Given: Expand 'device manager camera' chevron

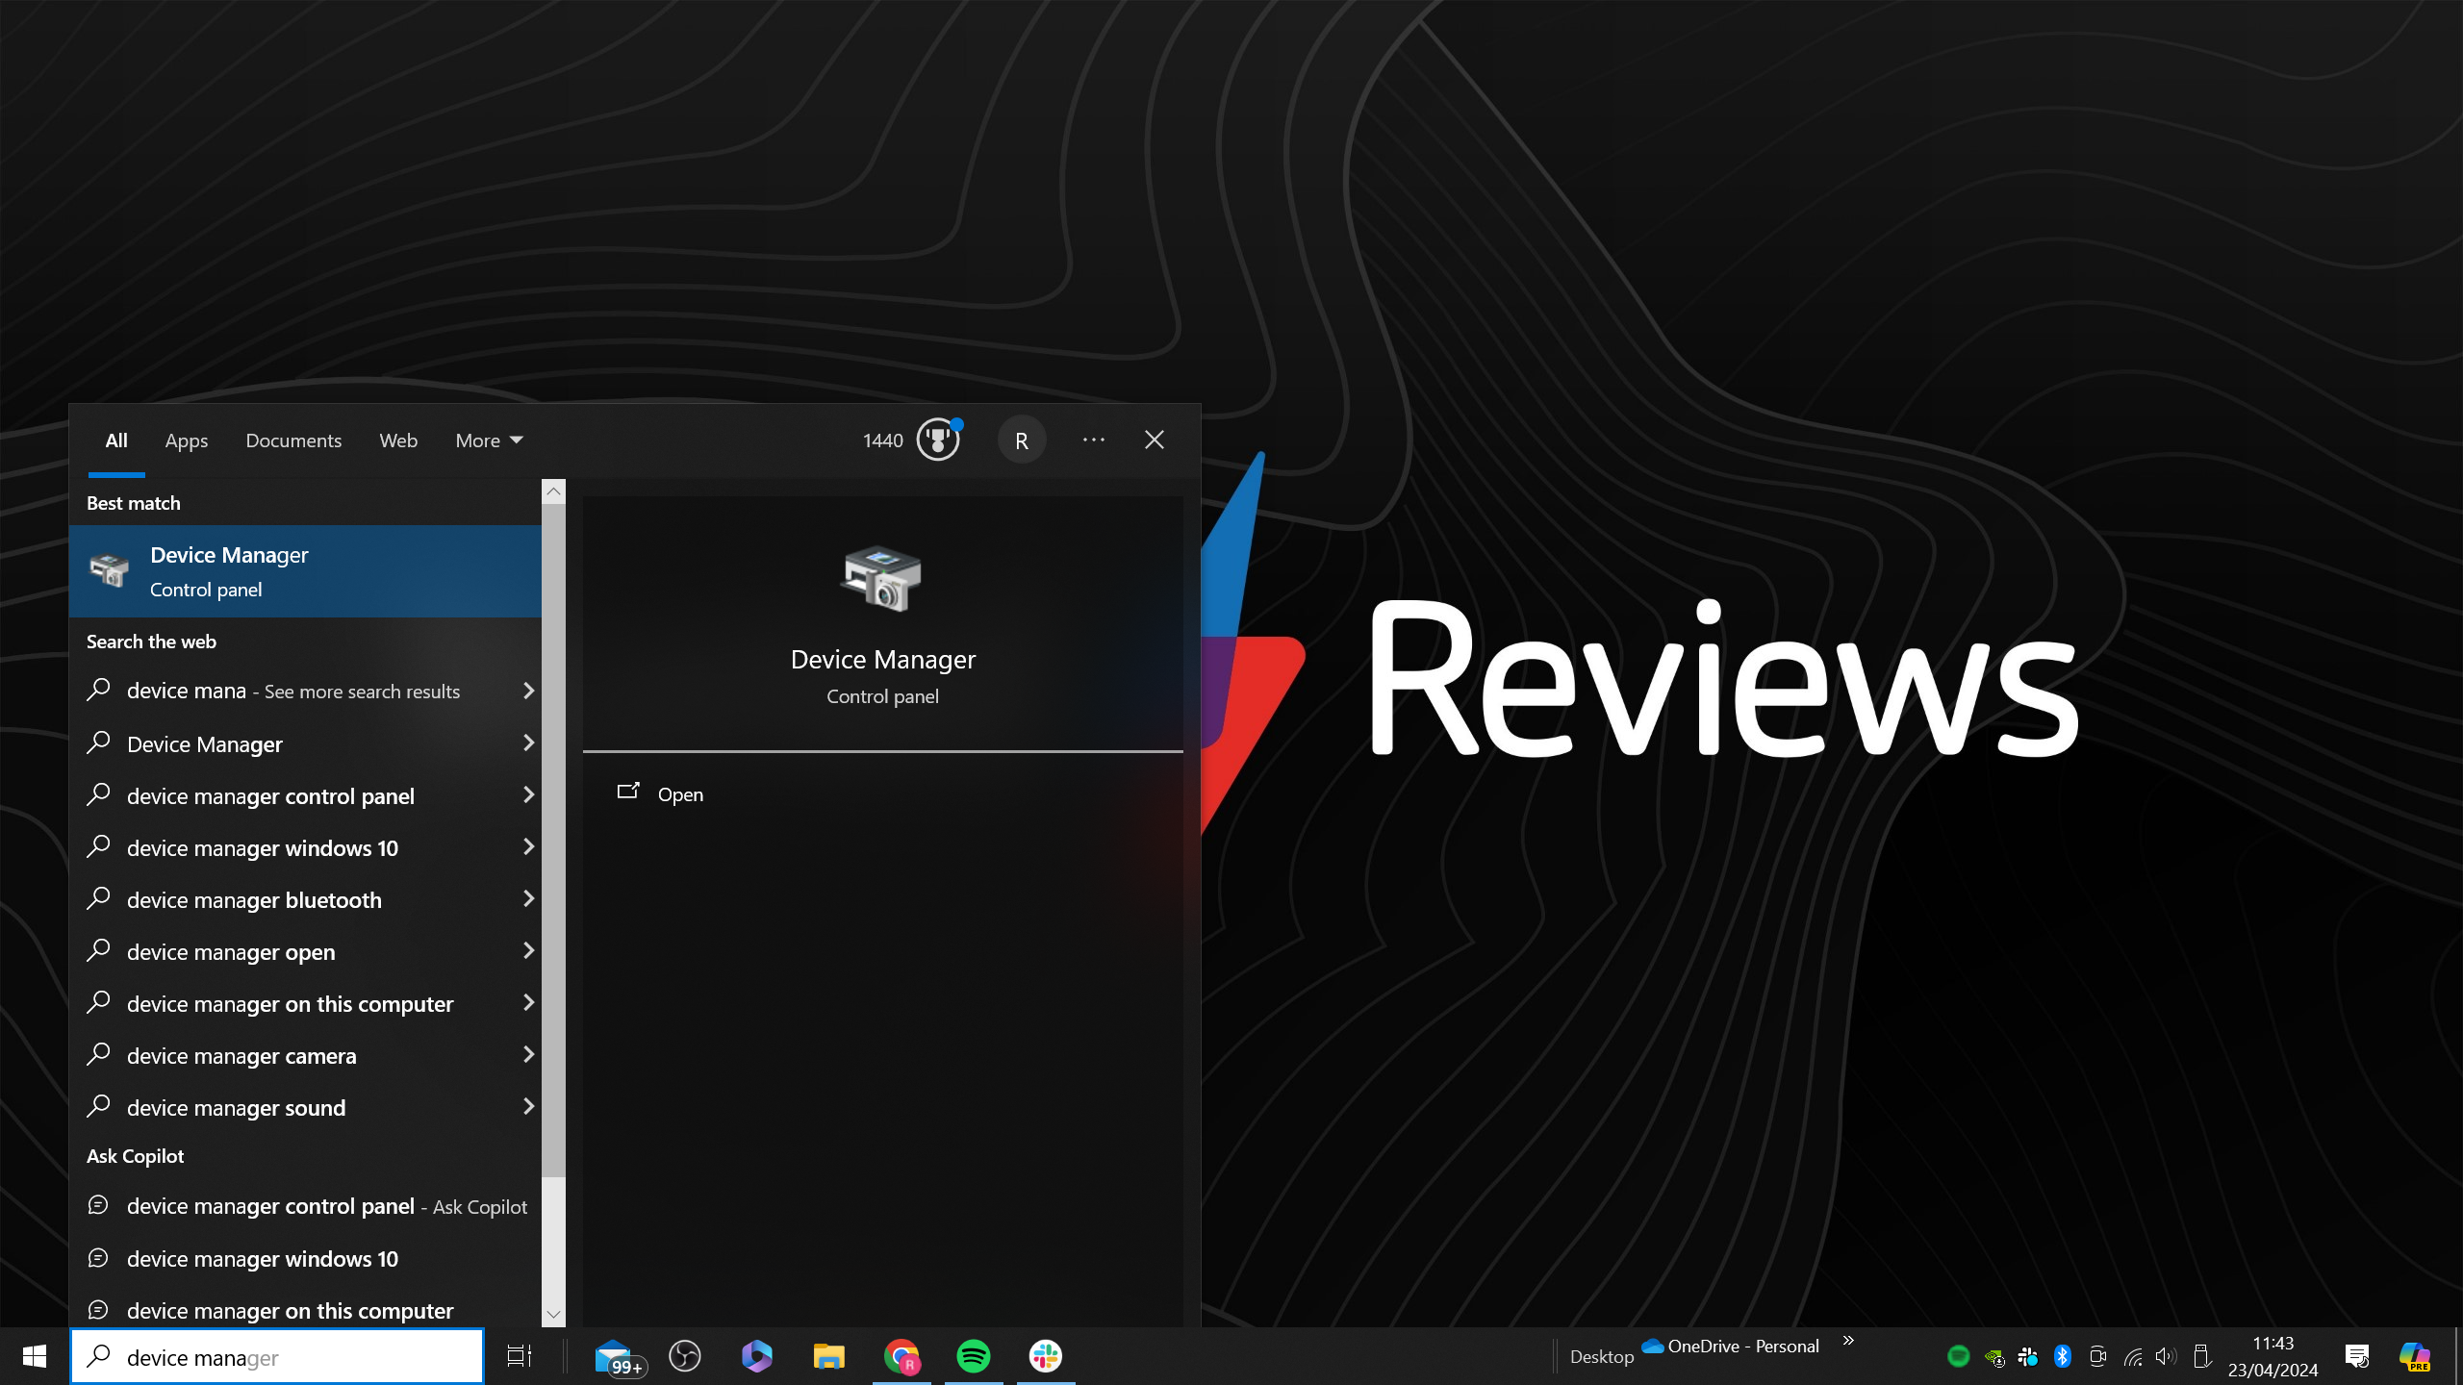Looking at the screenshot, I should (x=527, y=1054).
